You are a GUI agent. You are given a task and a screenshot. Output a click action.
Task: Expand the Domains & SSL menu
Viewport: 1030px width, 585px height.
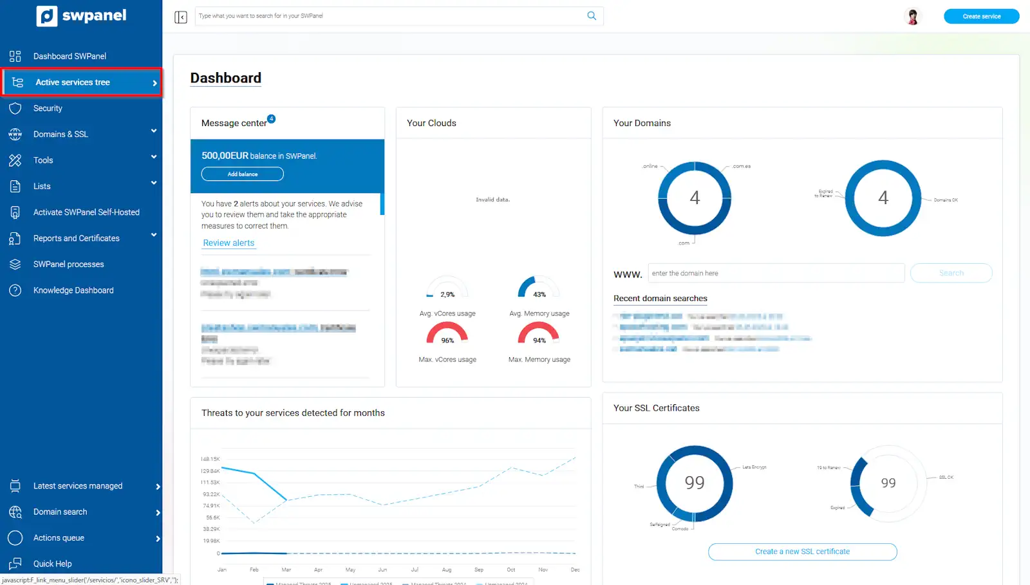tap(154, 131)
